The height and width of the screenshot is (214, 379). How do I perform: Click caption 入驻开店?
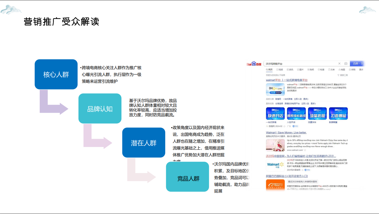(x=291, y=122)
